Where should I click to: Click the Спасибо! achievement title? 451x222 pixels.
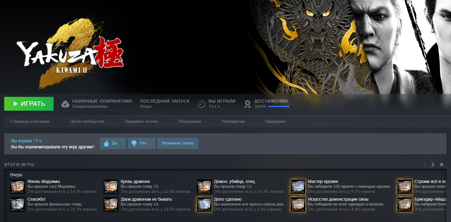36,199
